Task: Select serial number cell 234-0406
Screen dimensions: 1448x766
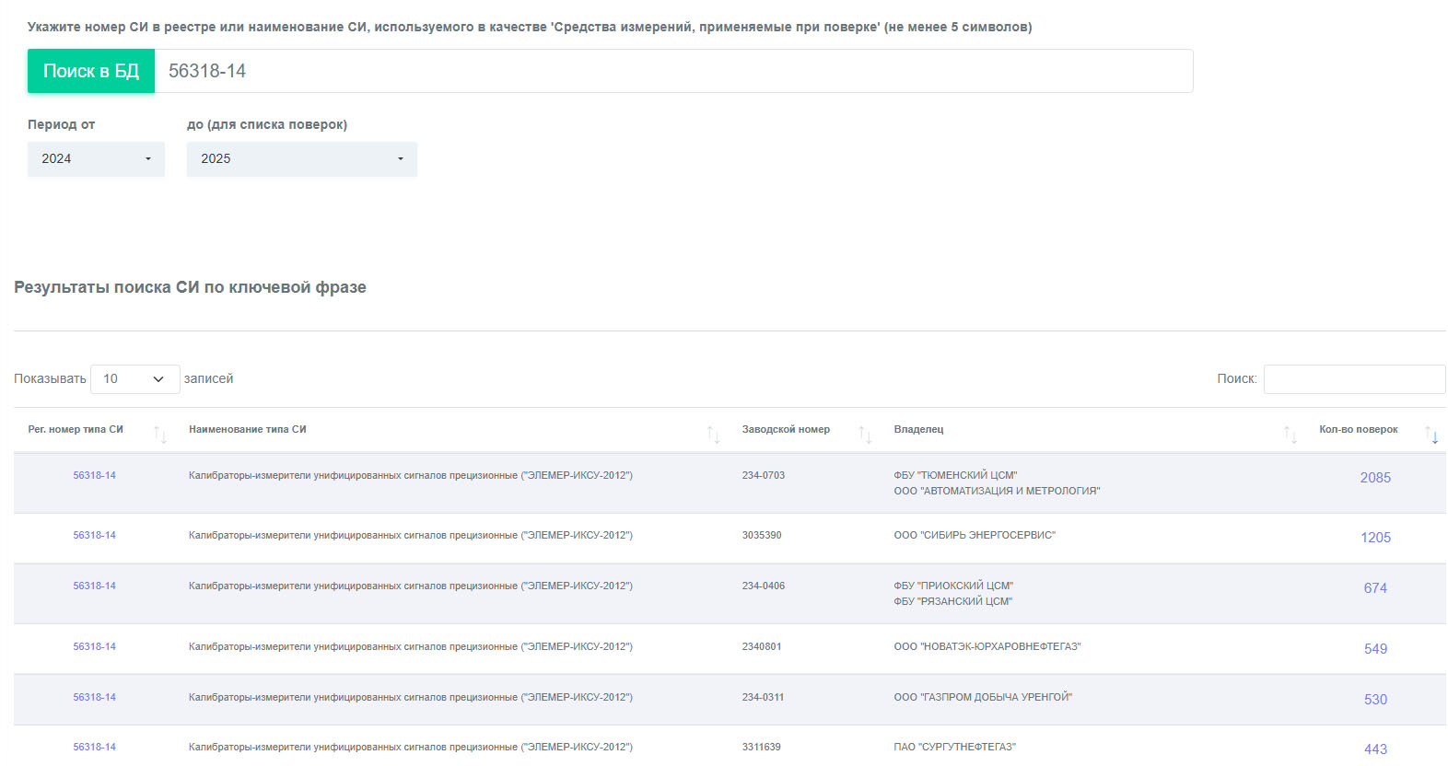Action: coord(764,586)
